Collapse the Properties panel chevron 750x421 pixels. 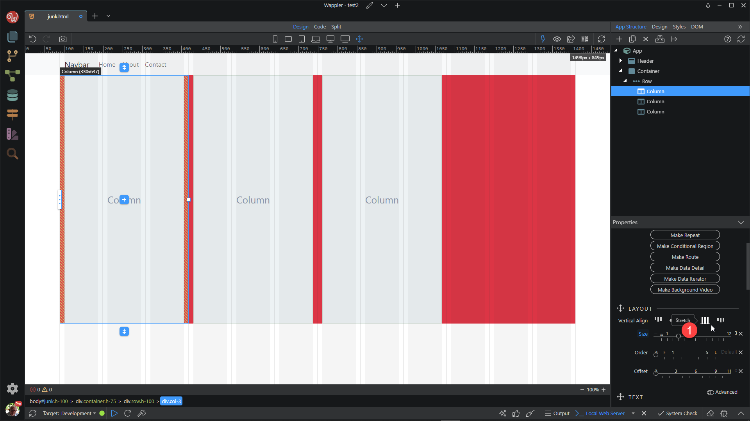(x=741, y=222)
